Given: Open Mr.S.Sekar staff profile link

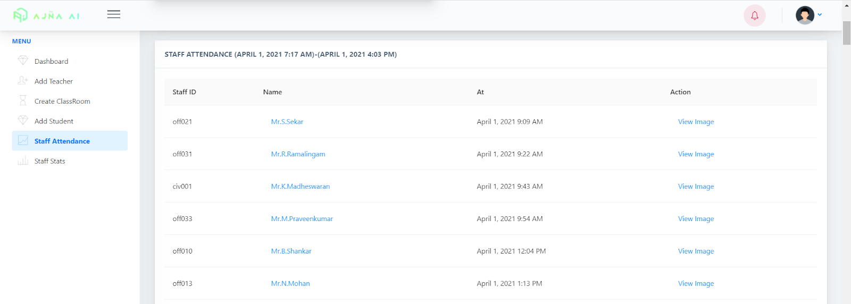Looking at the screenshot, I should 287,122.
